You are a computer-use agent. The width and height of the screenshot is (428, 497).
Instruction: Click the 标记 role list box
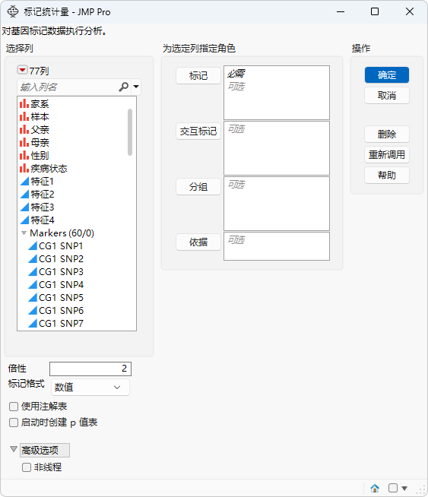[277, 93]
